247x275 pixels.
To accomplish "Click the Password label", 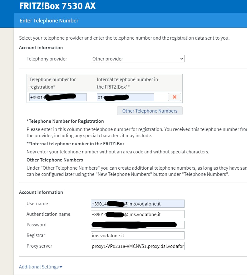I will tap(36, 225).
